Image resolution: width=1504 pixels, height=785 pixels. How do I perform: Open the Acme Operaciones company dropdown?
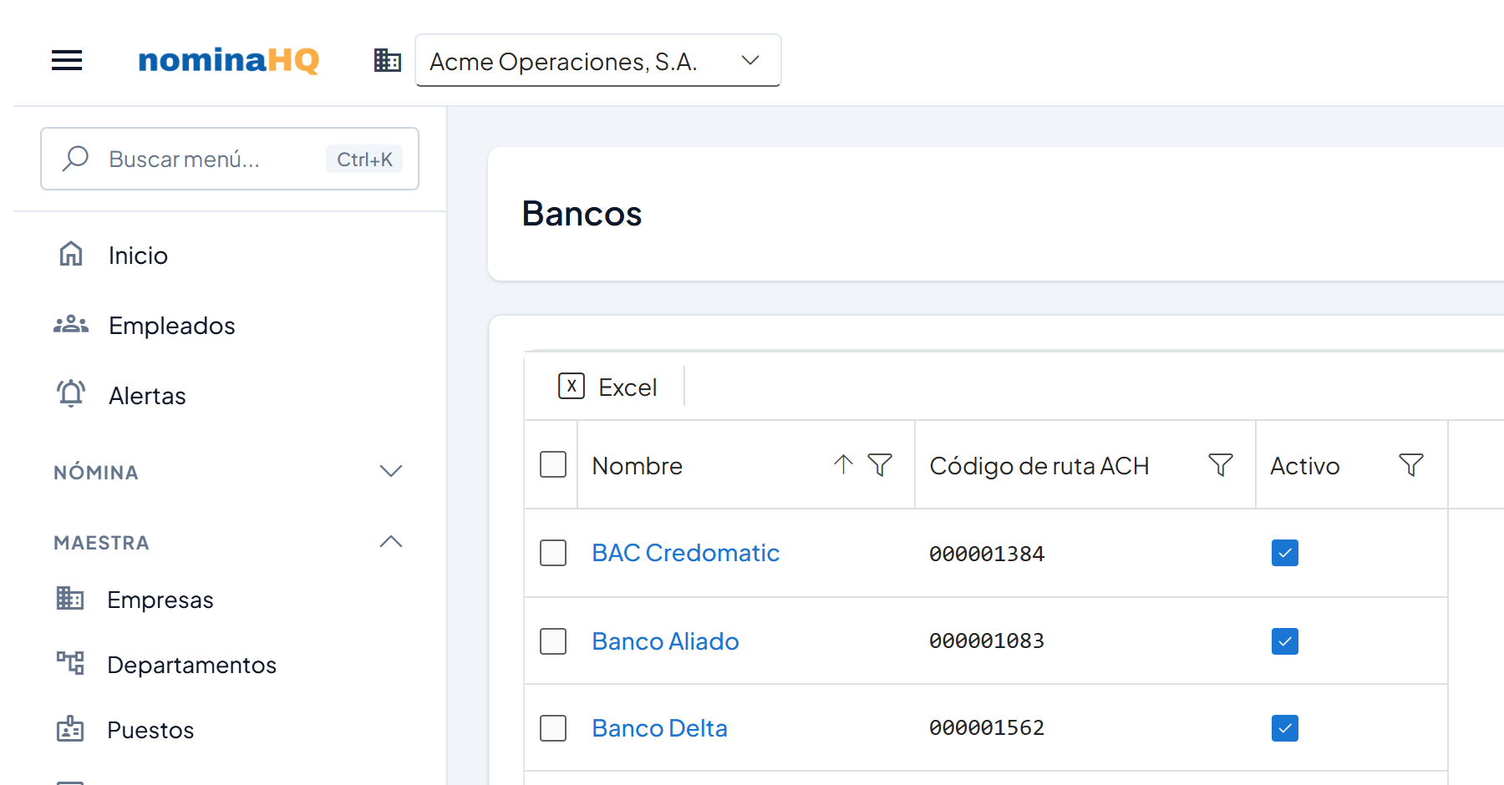(598, 60)
